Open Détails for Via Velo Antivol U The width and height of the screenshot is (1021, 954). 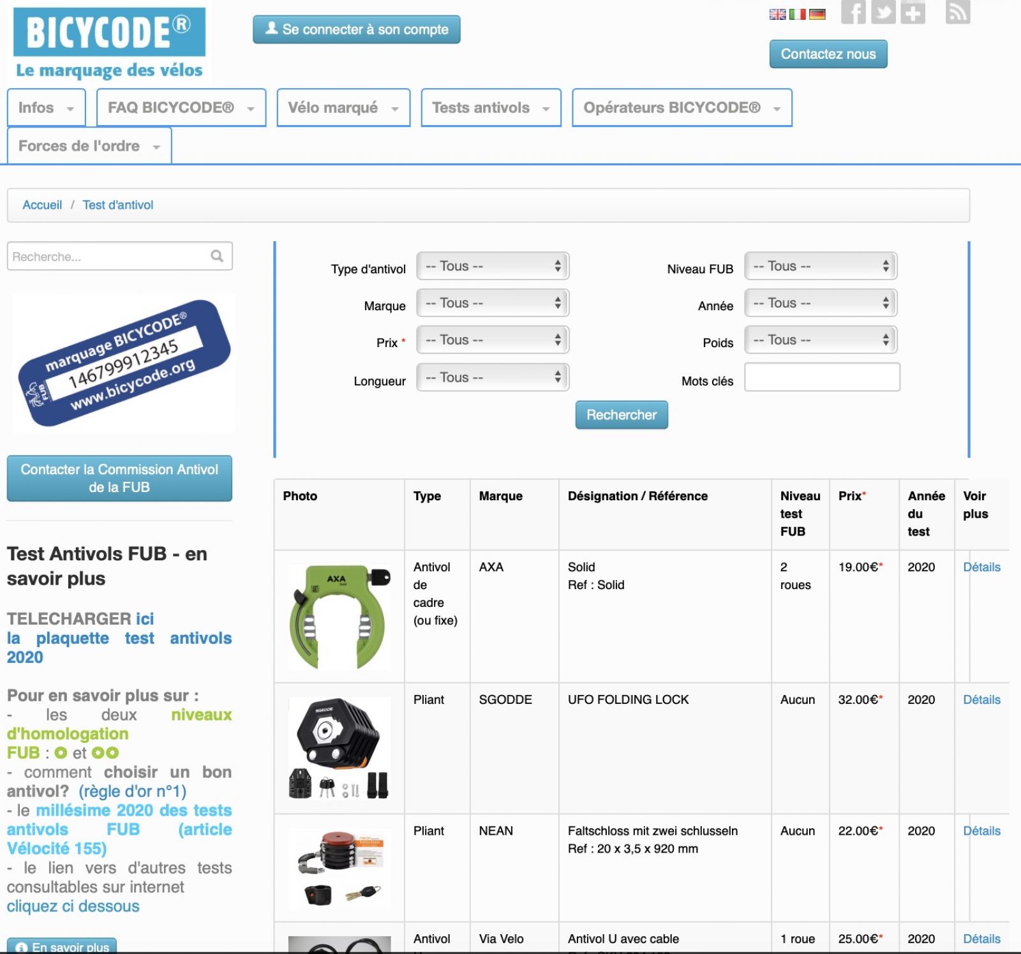point(981,939)
